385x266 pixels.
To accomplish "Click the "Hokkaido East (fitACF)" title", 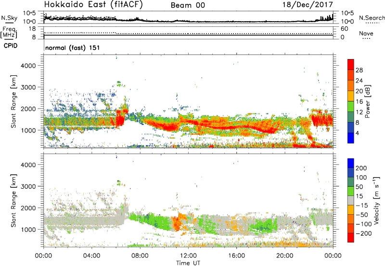I will [x=93, y=5].
